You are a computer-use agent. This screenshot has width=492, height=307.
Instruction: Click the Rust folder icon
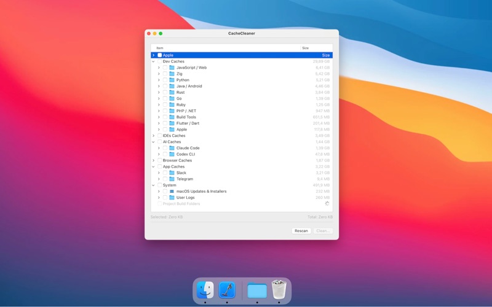pos(172,92)
